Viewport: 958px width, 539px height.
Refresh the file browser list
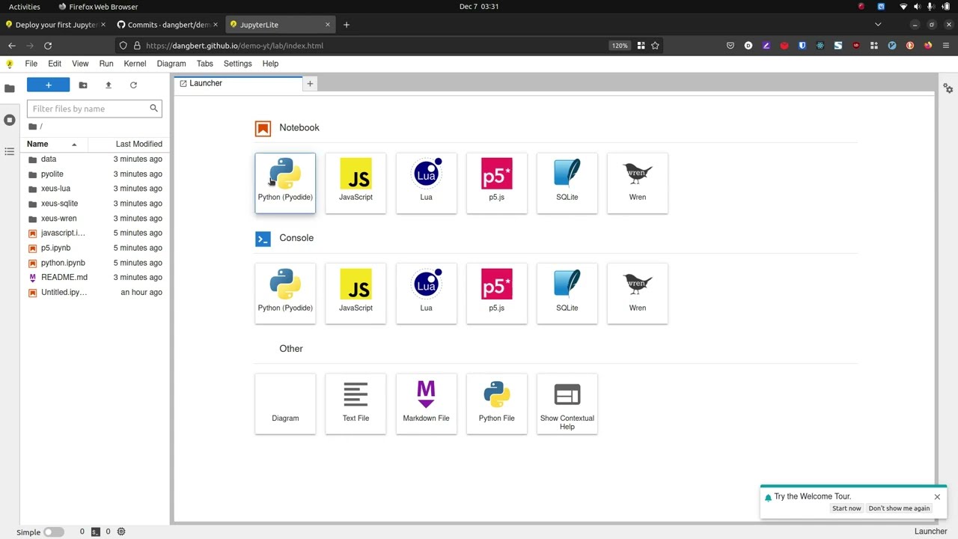[133, 85]
